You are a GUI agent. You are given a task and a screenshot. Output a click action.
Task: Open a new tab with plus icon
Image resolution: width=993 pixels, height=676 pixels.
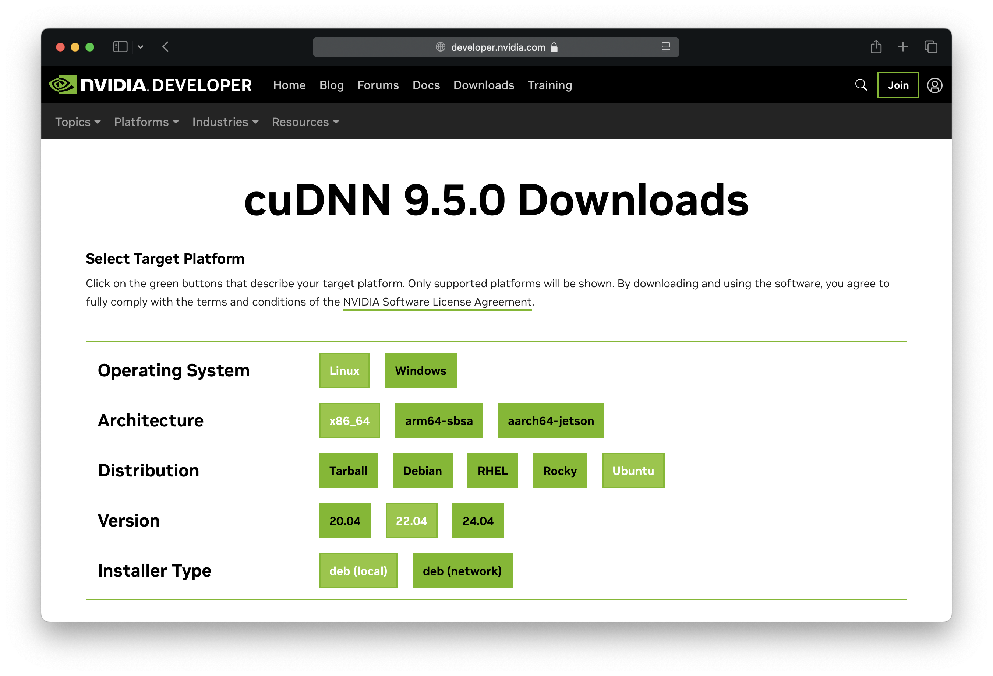pos(903,47)
